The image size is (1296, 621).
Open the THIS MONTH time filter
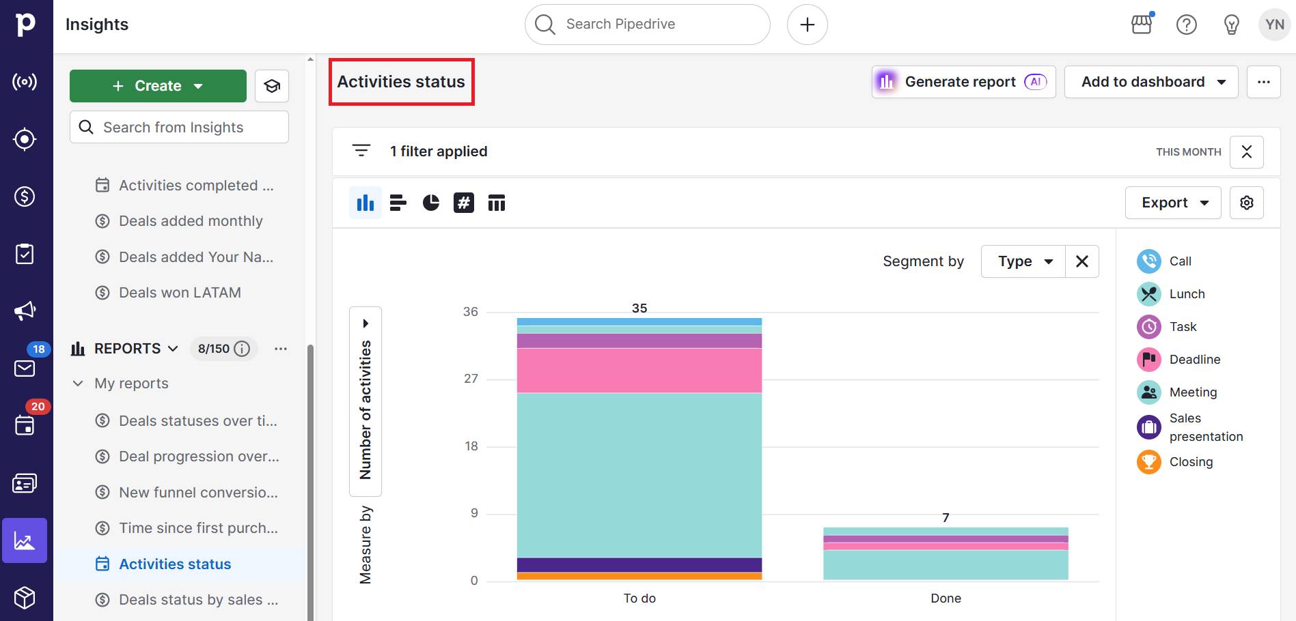(1188, 151)
